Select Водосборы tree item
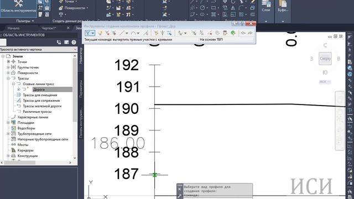The width and height of the screenshot is (354, 199). (x=26, y=128)
